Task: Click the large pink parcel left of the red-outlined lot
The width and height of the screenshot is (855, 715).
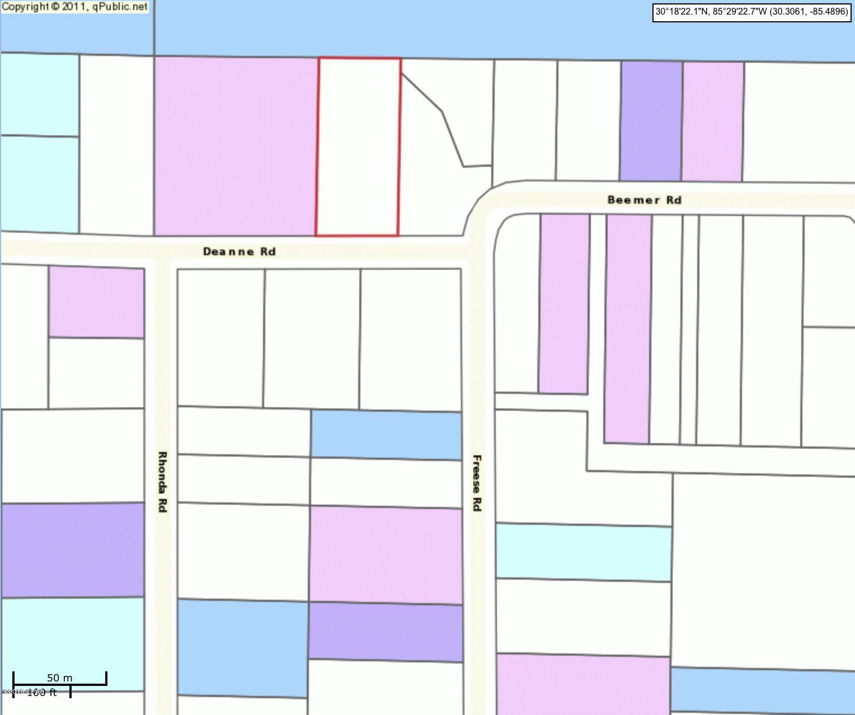Action: click(x=236, y=146)
